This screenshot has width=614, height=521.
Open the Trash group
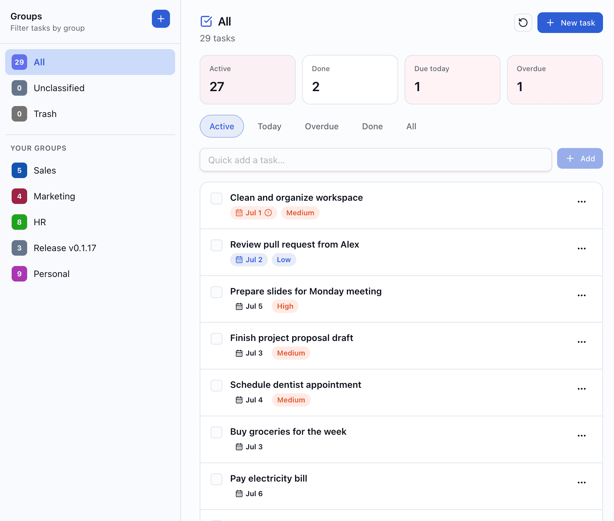(90, 114)
